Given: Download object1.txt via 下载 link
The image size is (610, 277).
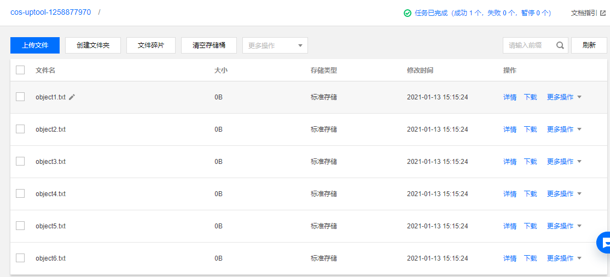Looking at the screenshot, I should coord(530,97).
